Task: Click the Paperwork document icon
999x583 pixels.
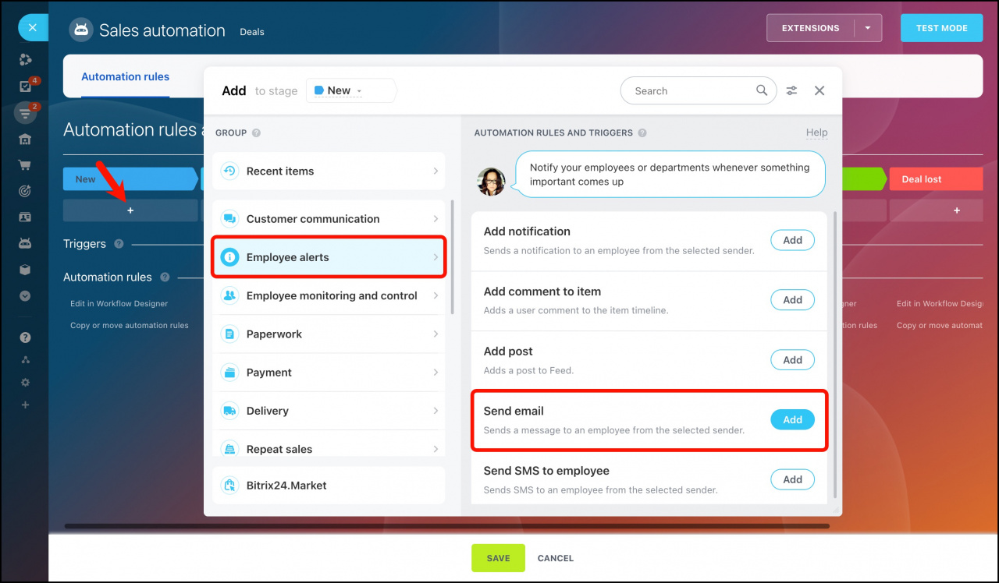Action: tap(229, 334)
